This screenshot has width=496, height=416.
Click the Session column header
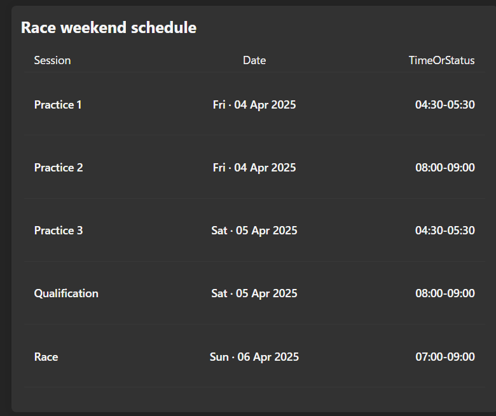click(x=52, y=60)
